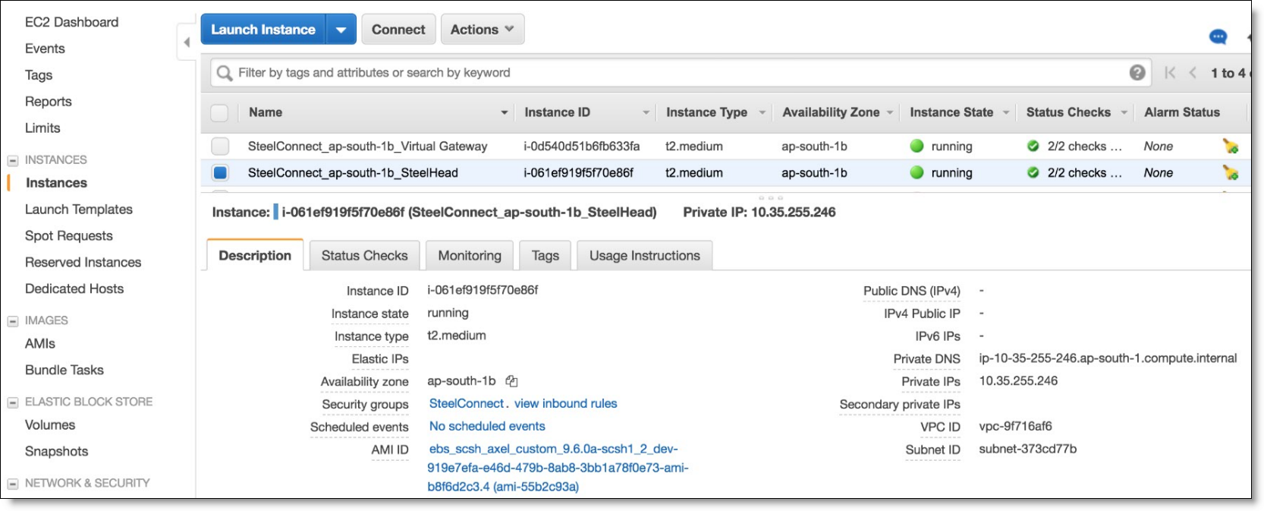This screenshot has width=1264, height=511.
Task: Switch to the Description tab
Action: 255,255
